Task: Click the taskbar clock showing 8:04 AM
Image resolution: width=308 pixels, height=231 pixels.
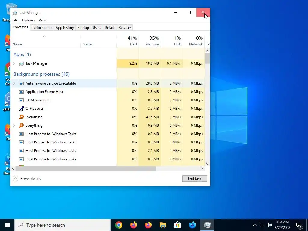Action: 282,225
